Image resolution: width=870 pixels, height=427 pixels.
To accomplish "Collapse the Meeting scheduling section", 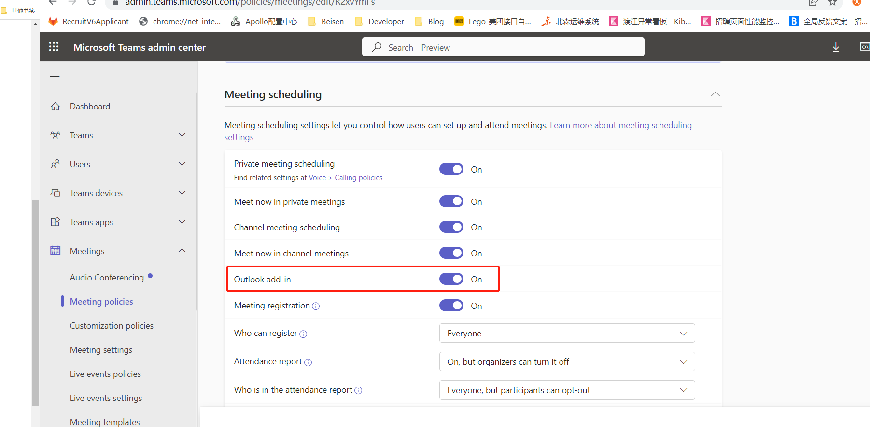I will click(715, 94).
